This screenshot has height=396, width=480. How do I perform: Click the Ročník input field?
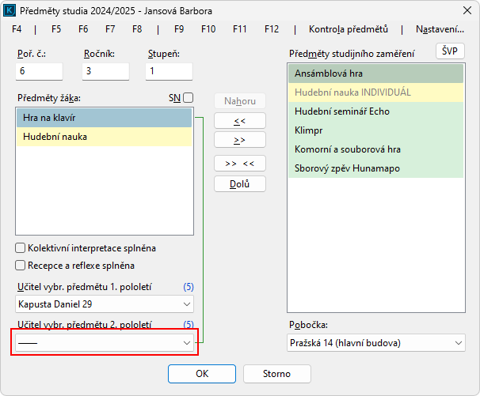pyautogui.click(x=105, y=71)
